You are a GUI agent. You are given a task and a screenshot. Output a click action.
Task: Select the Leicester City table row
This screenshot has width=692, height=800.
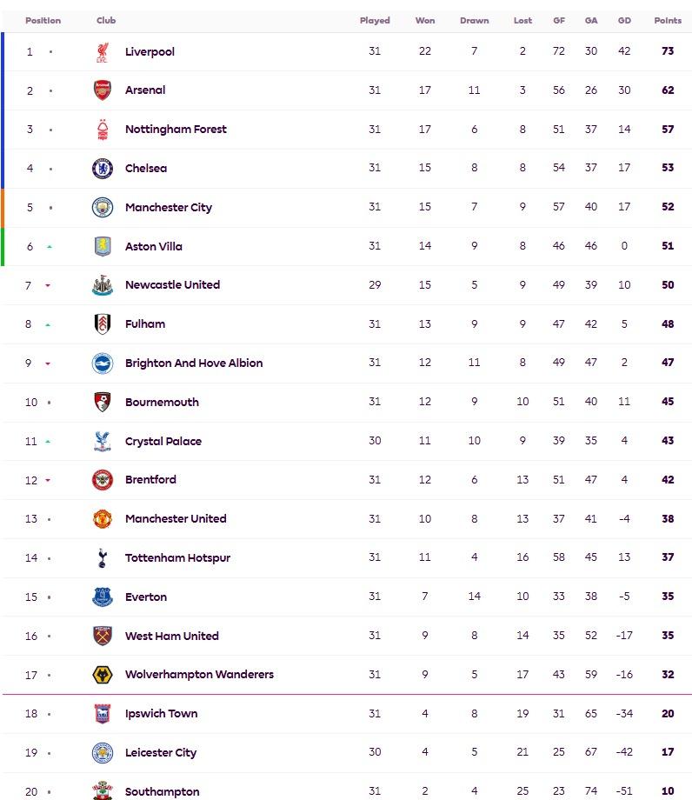point(348,753)
